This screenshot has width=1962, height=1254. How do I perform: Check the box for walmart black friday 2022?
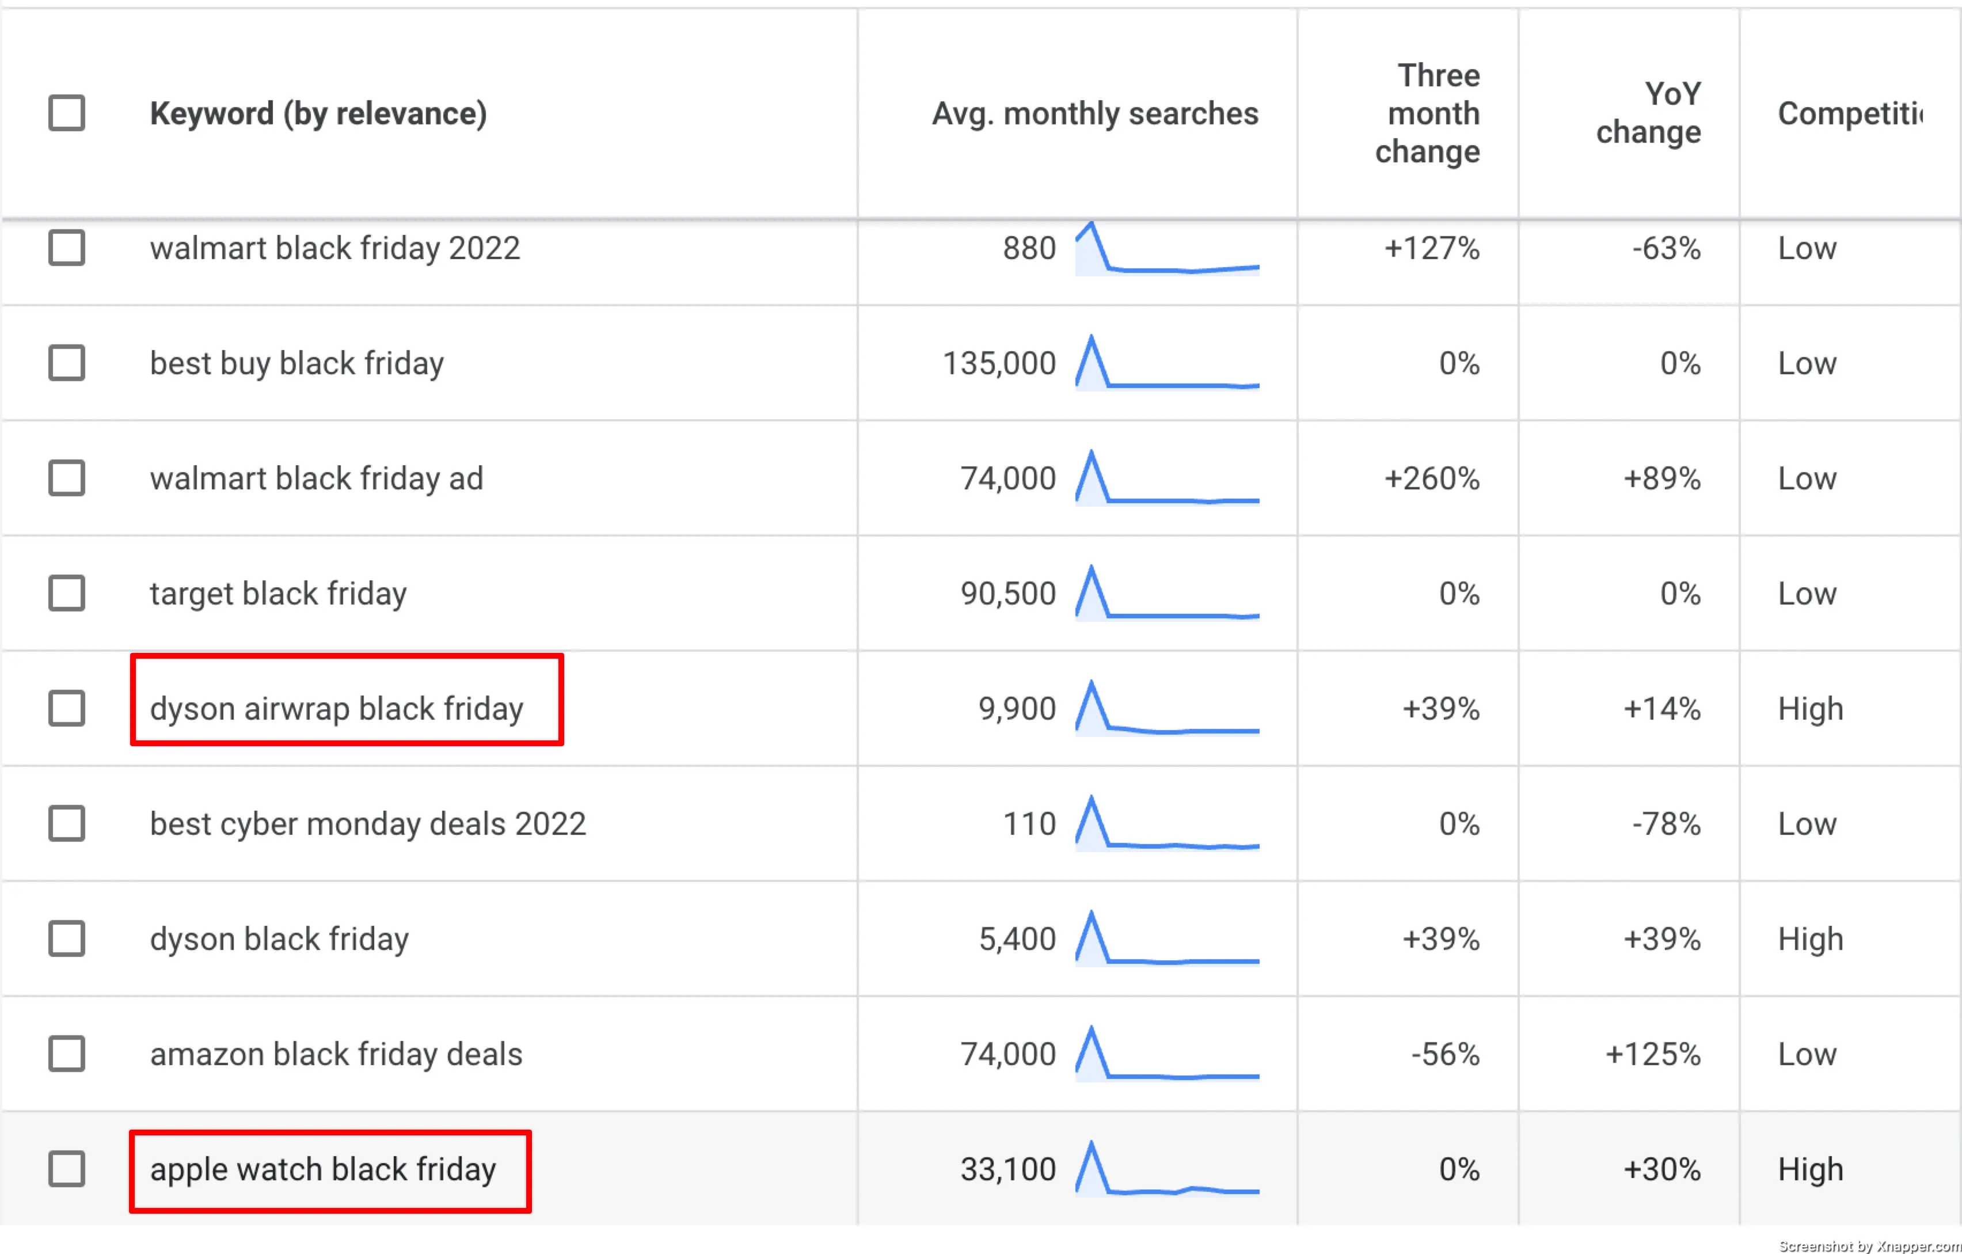[x=67, y=248]
